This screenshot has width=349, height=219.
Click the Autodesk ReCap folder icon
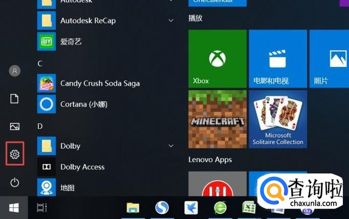47,20
